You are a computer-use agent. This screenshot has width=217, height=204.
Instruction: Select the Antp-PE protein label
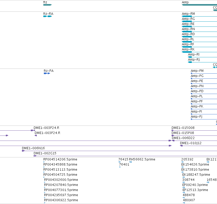point(197,81)
